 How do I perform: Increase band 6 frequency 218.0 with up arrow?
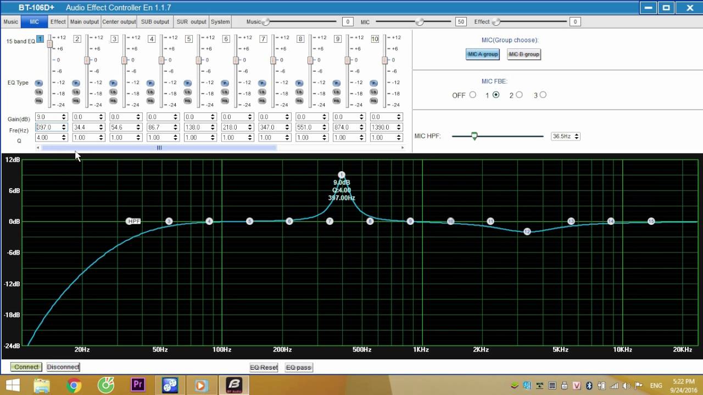click(x=250, y=126)
